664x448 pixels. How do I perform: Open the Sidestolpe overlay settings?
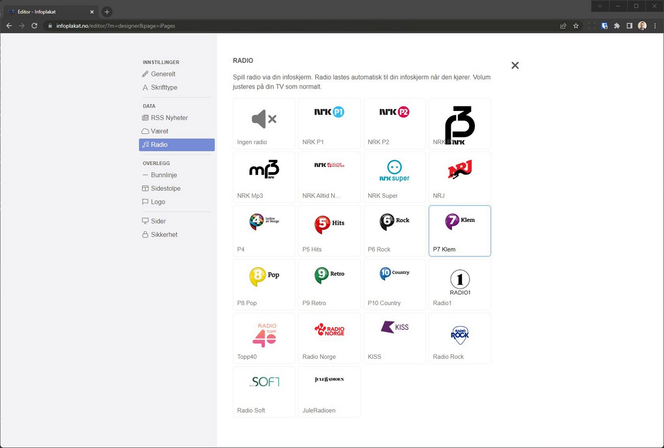pyautogui.click(x=165, y=189)
